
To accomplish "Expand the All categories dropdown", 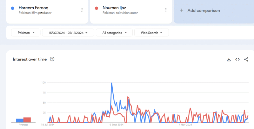I will pos(114,33).
